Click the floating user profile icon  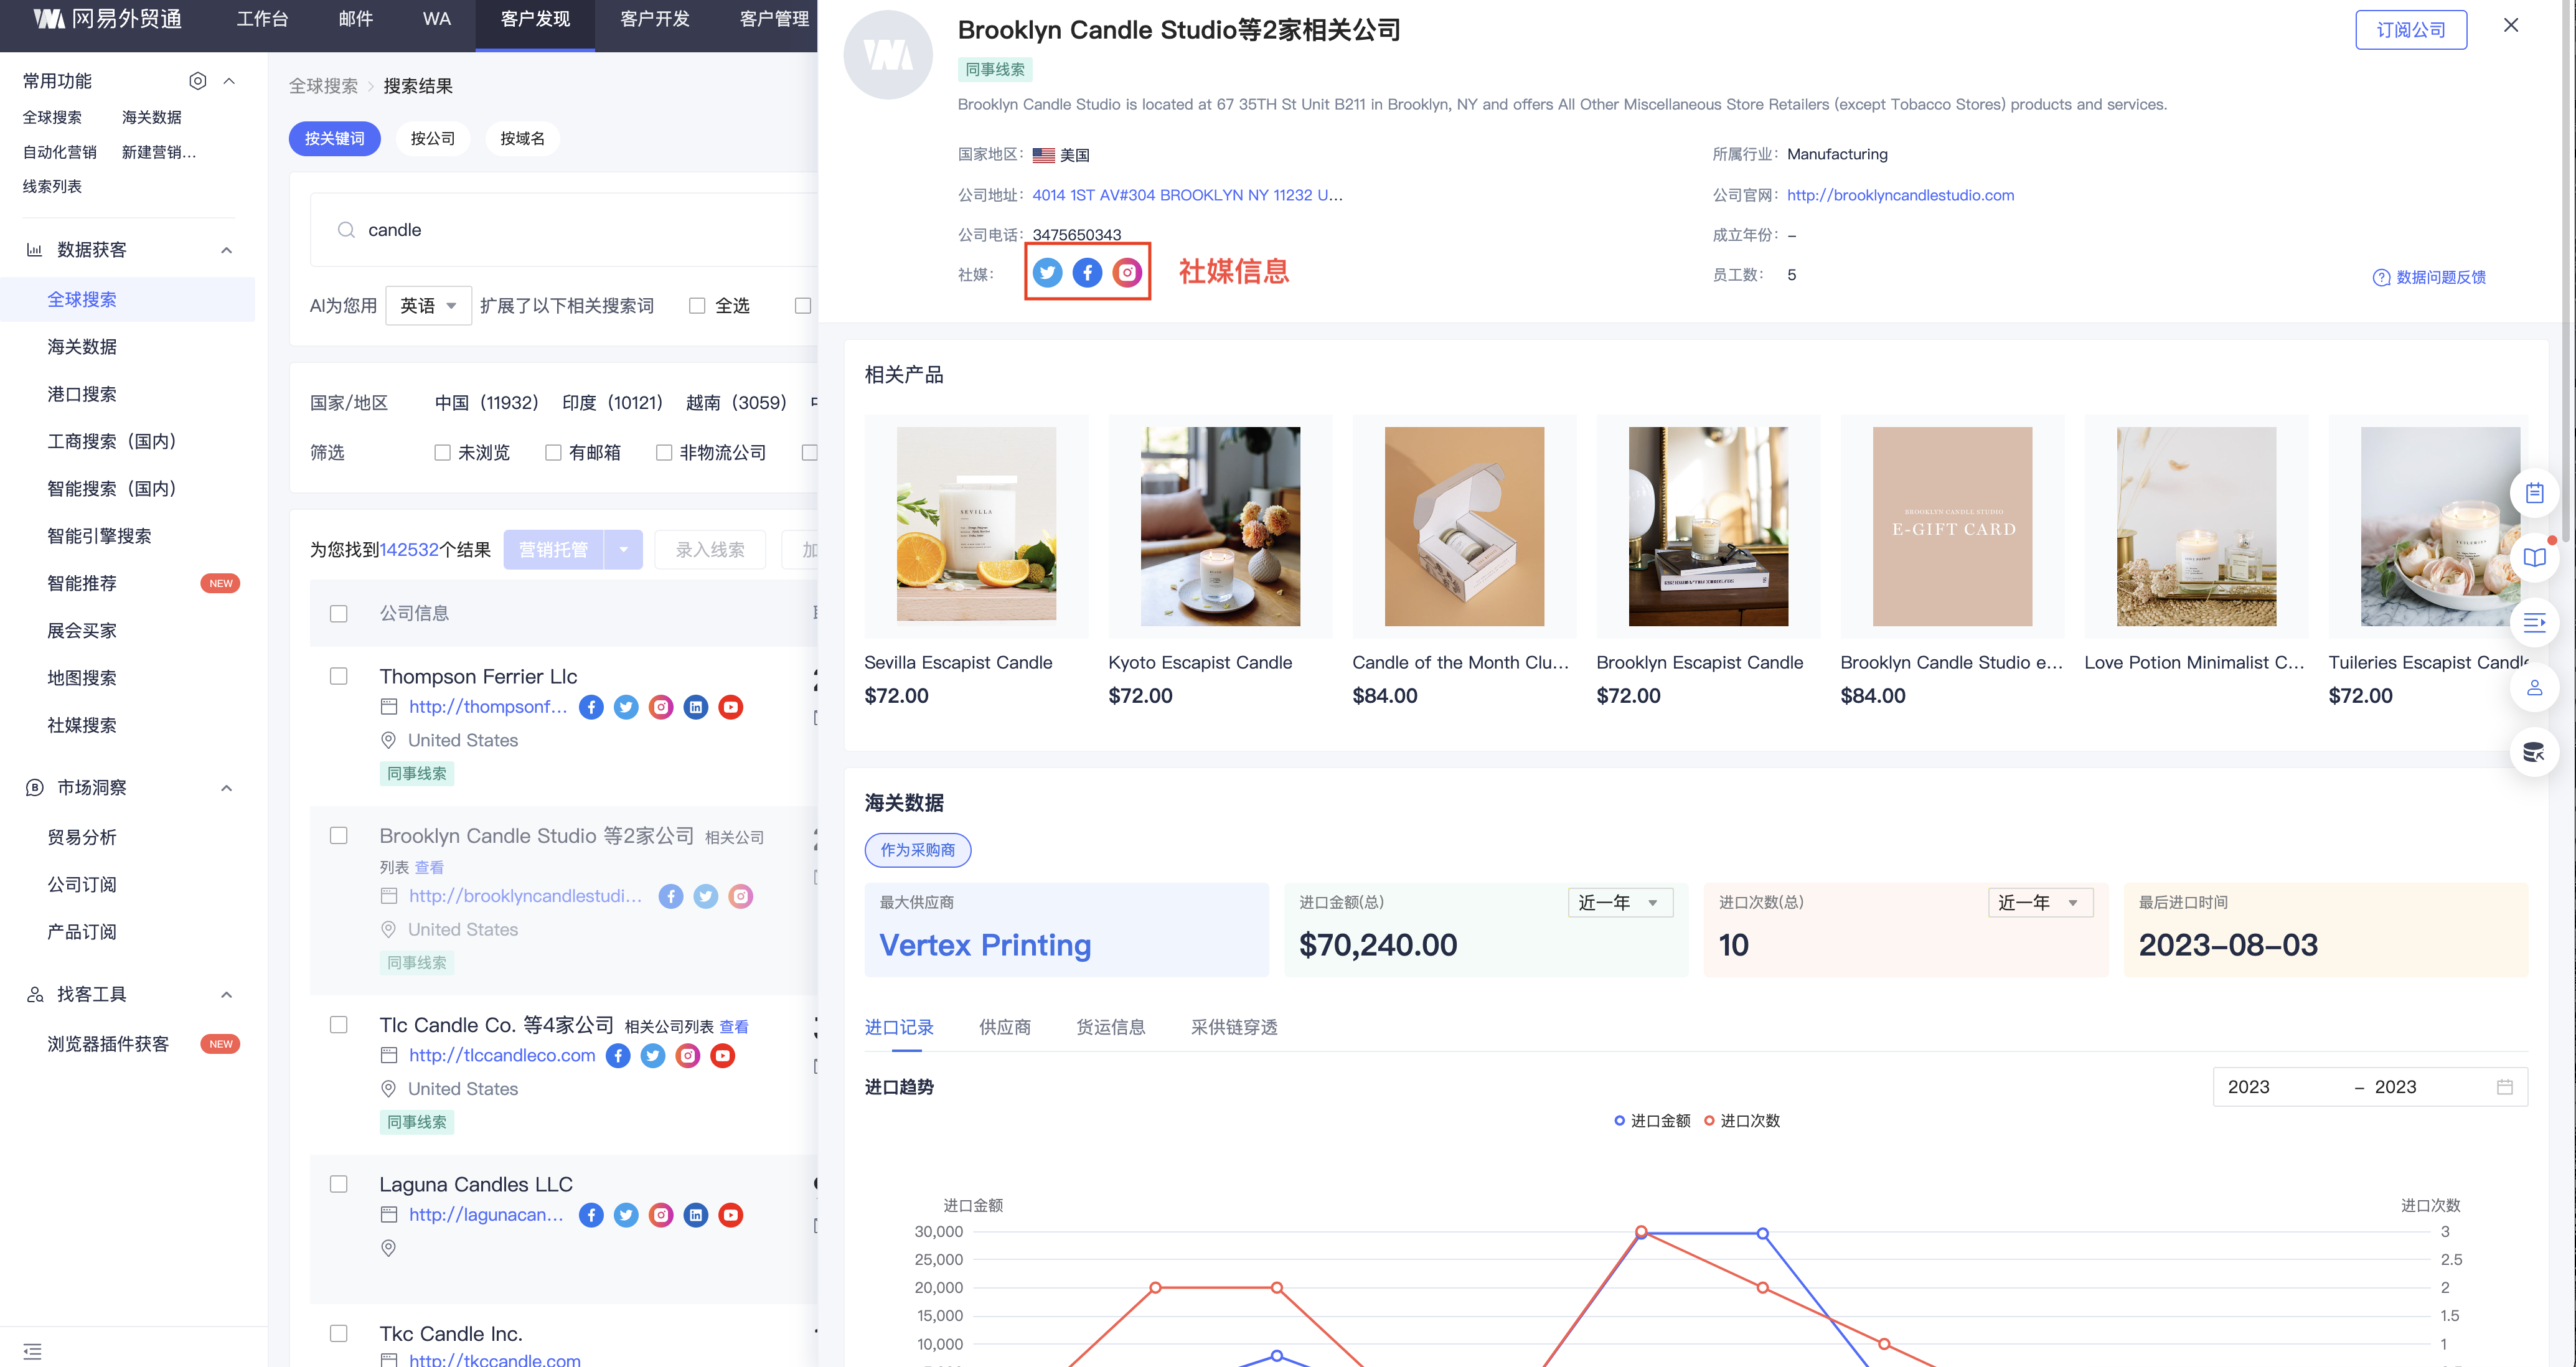[x=2534, y=688]
